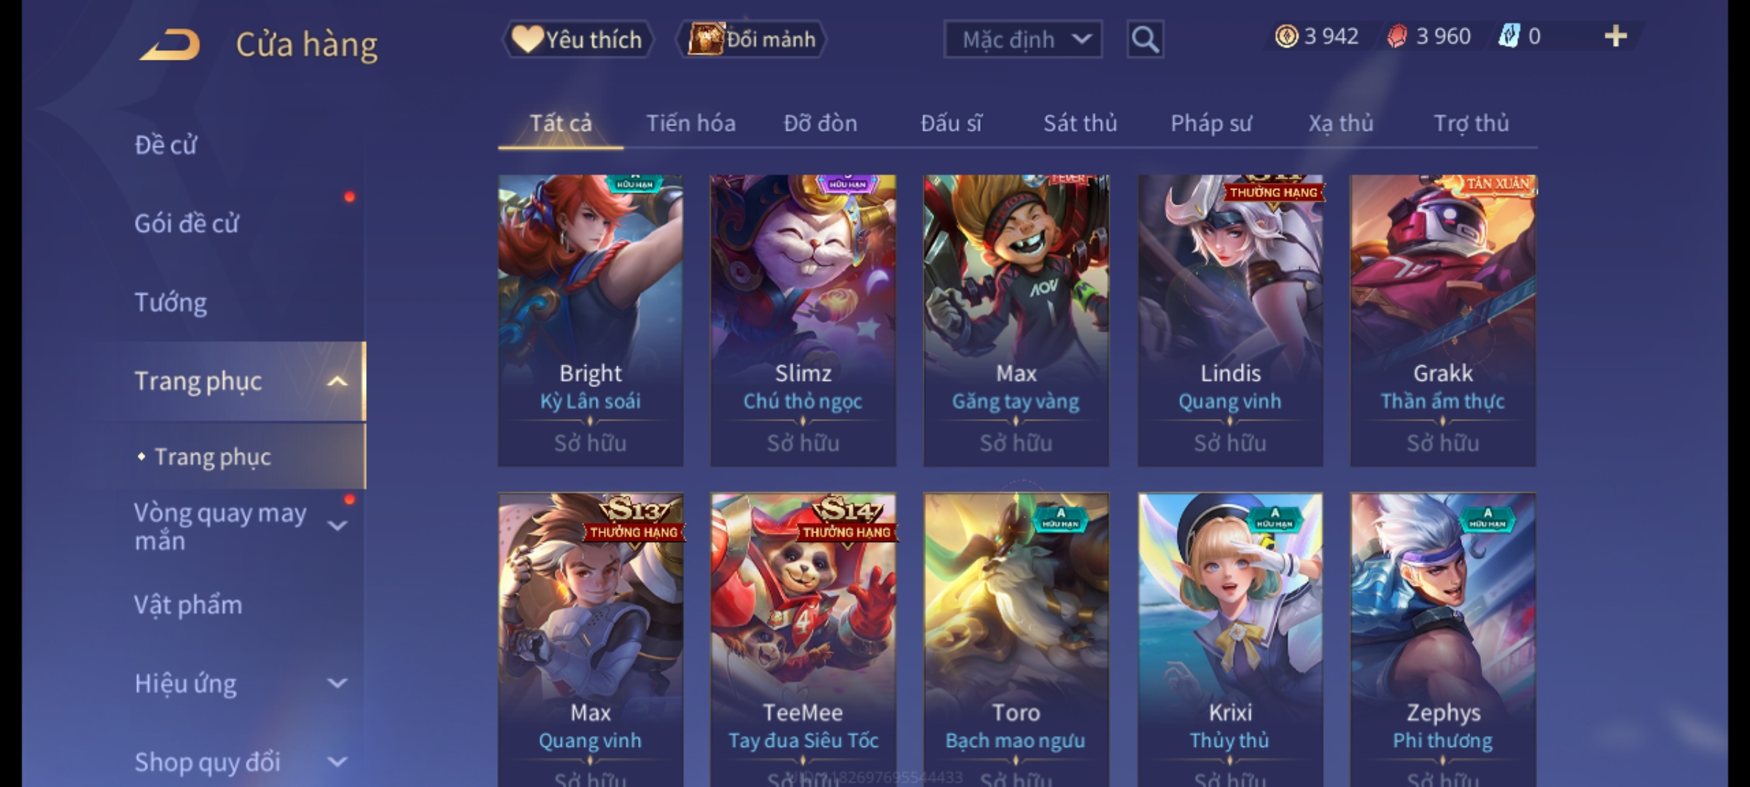Open Yêu thích favorites heart button
Screen dimensions: 1750x787
pyautogui.click(x=577, y=39)
